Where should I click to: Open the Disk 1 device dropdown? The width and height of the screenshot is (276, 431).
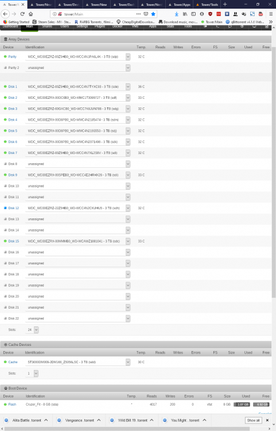click(x=77, y=87)
